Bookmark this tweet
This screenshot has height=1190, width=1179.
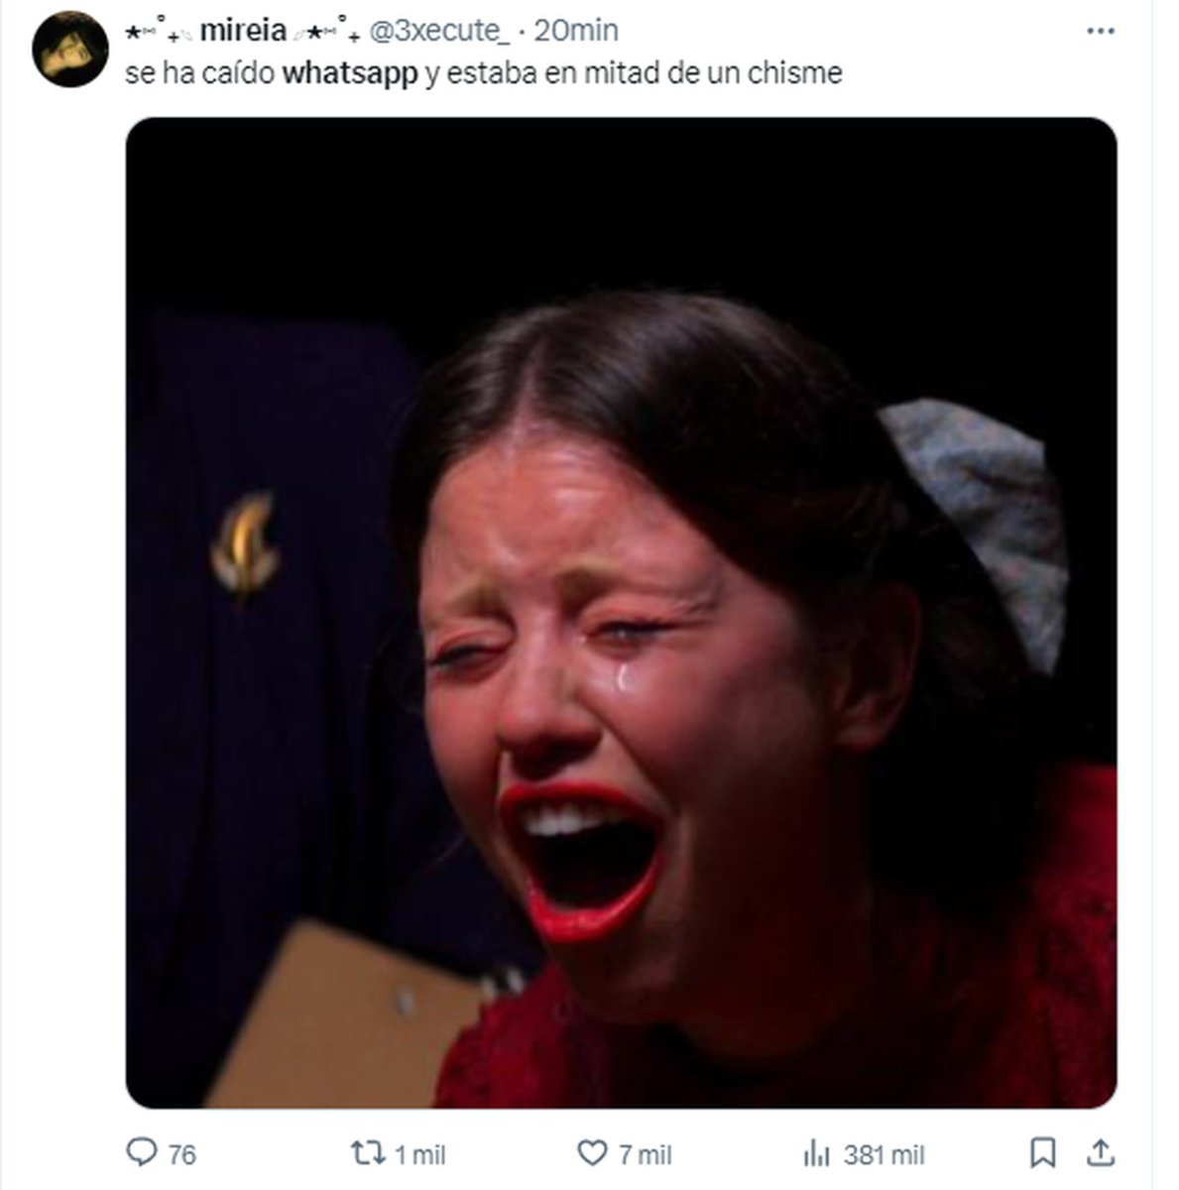point(1042,1153)
